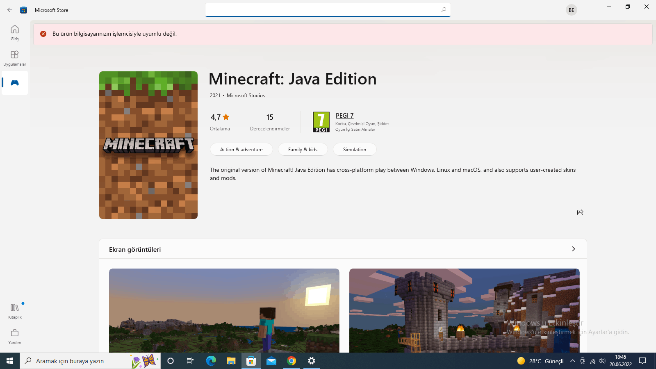
Task: Select the Family & kids category
Action: [x=303, y=150]
